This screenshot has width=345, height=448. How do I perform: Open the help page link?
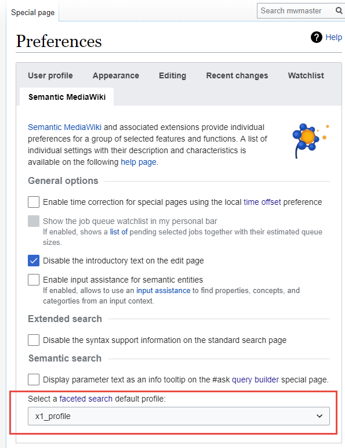[x=139, y=162]
